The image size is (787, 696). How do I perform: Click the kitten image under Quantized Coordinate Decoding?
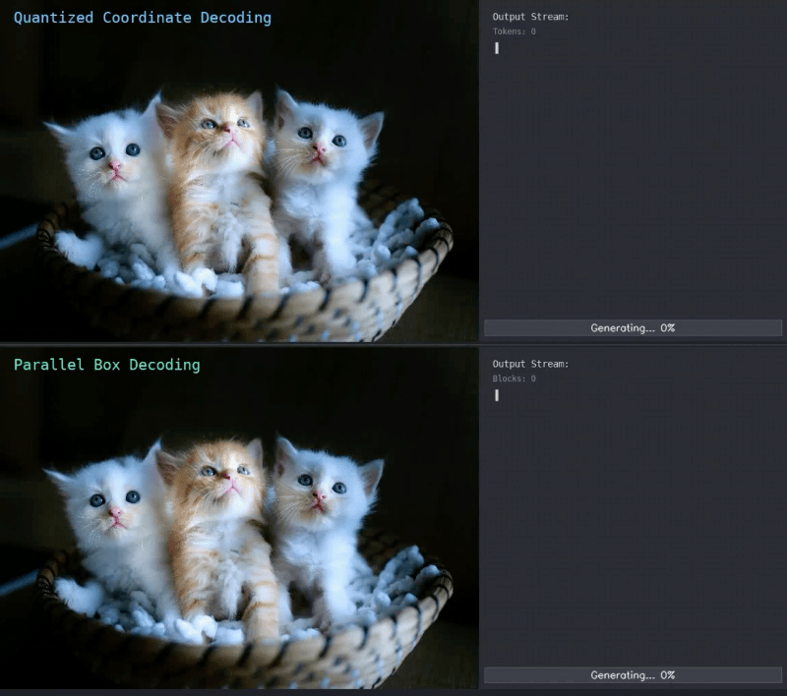coord(239,171)
